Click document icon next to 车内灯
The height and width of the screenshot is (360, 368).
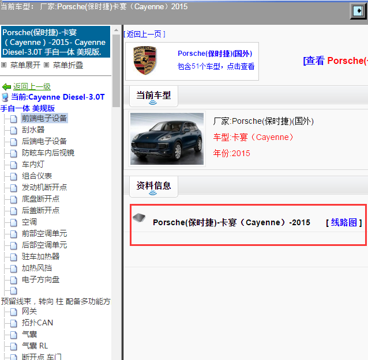coord(14,165)
